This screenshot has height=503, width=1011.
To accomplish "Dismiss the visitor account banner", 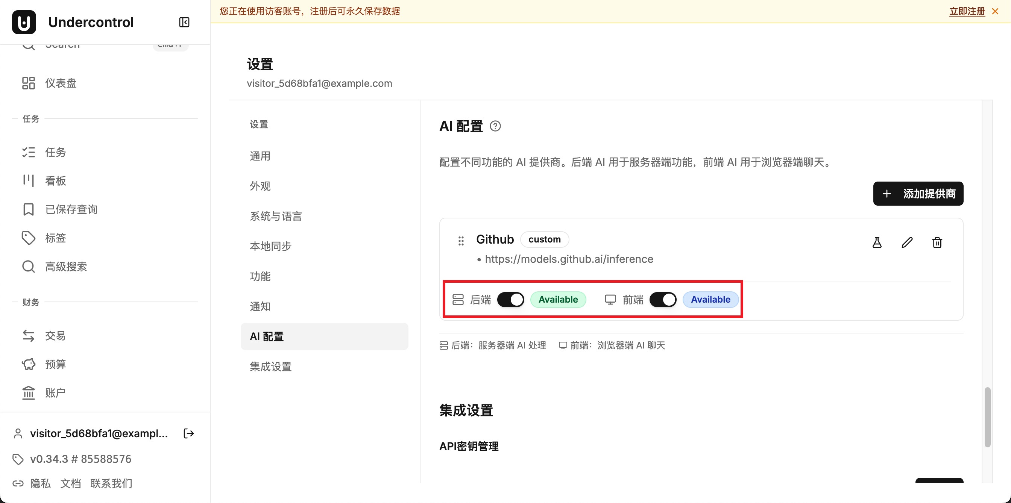I will [x=995, y=11].
